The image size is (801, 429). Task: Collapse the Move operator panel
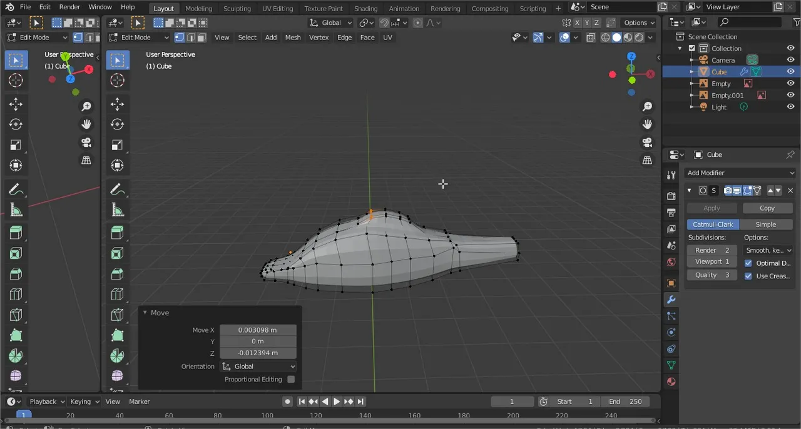tap(145, 313)
